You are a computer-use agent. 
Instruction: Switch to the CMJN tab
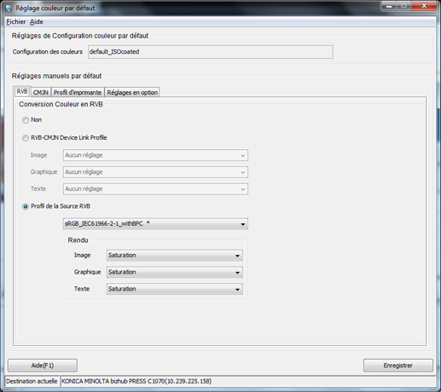(41, 92)
